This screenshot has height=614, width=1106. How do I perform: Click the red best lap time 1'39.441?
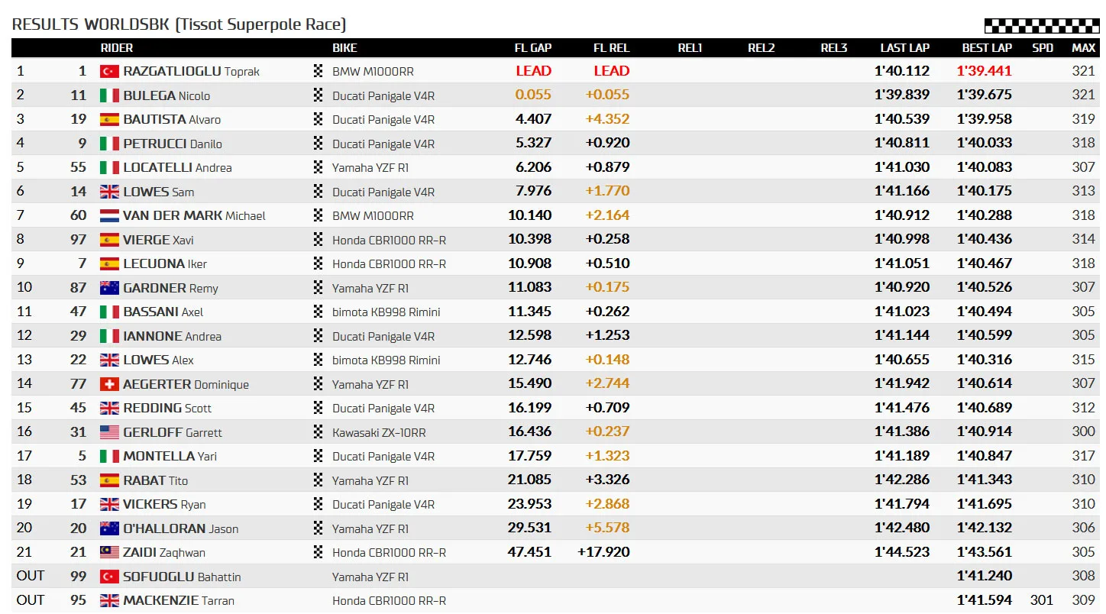pyautogui.click(x=985, y=71)
